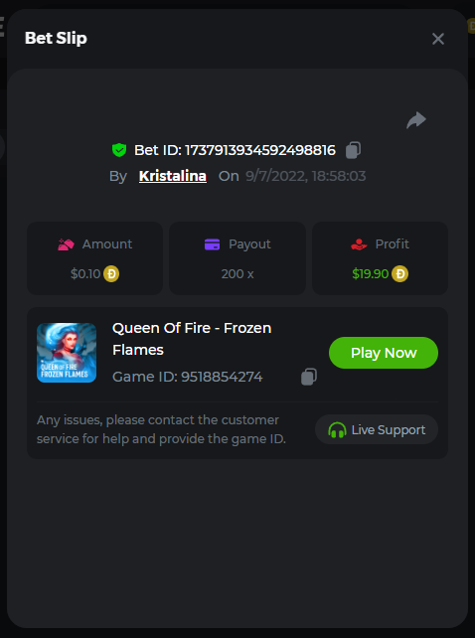Image resolution: width=475 pixels, height=638 pixels.
Task: Click the Game ID 9518854274 text
Action: tap(187, 377)
